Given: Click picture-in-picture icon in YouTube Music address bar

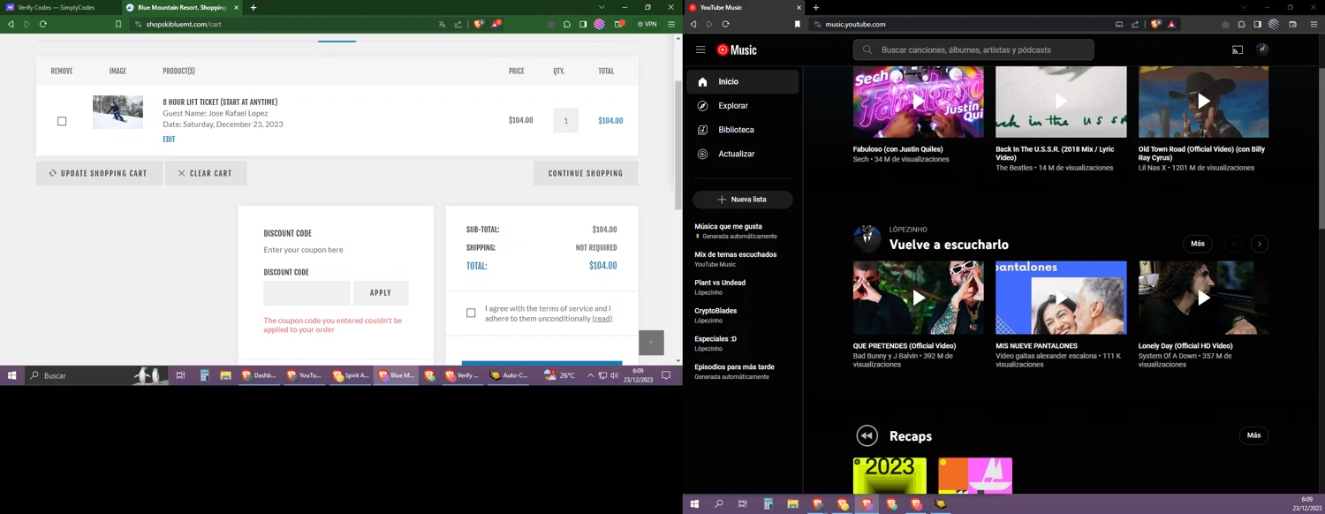Looking at the screenshot, I should (1119, 24).
